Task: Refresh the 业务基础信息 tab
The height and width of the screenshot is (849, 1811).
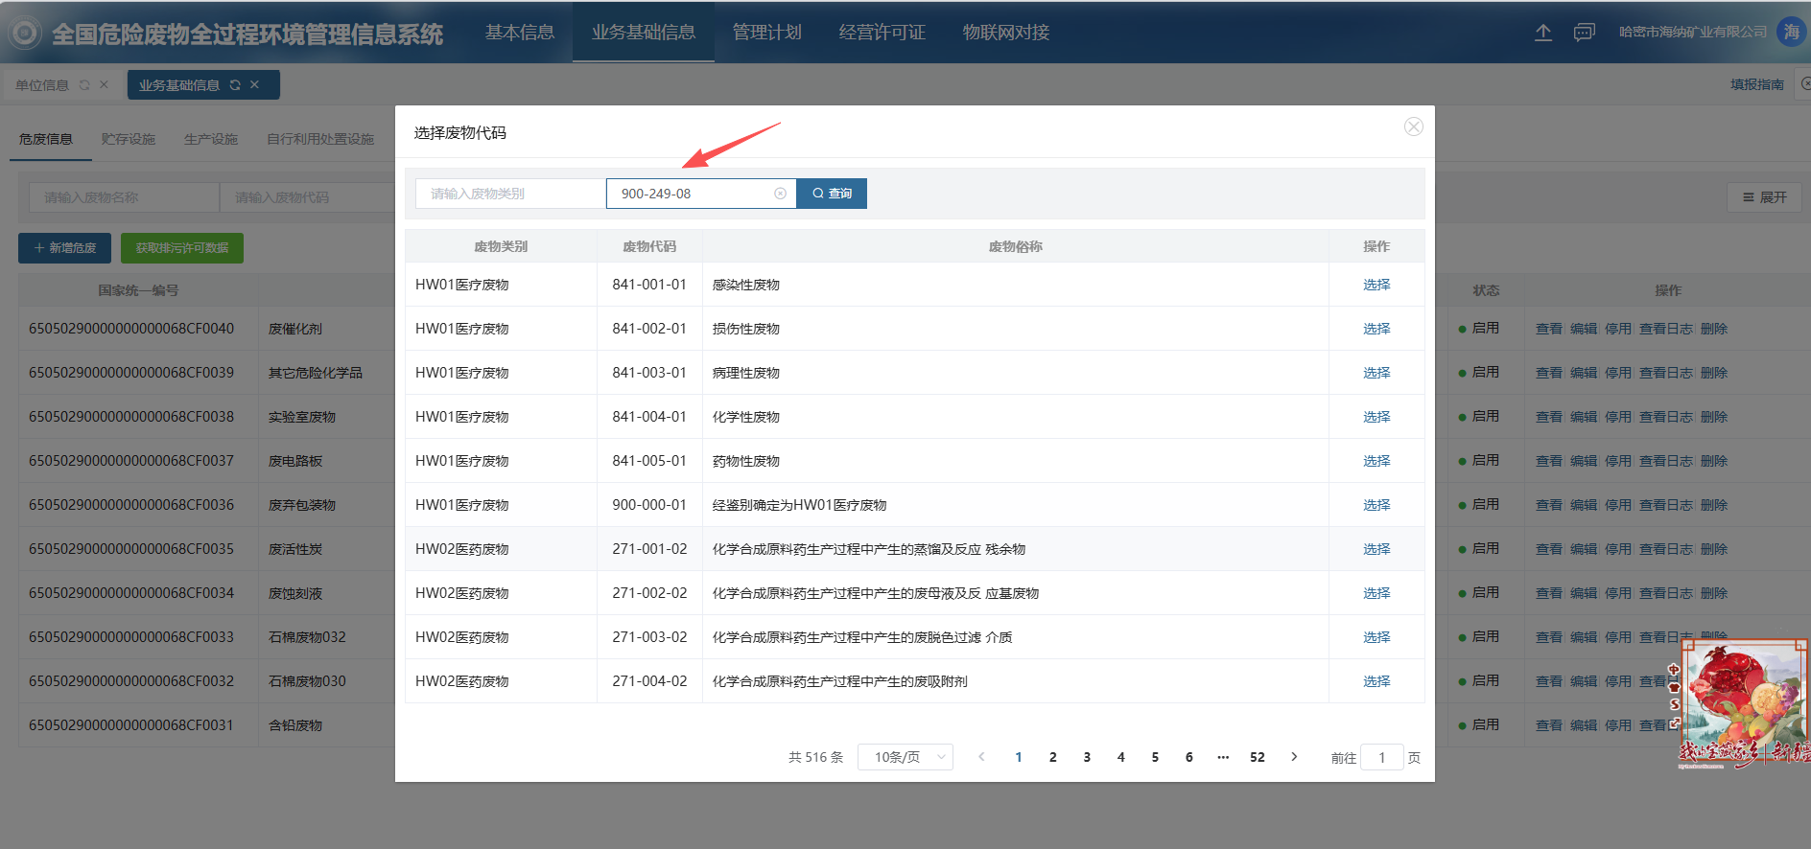Action: tap(235, 85)
